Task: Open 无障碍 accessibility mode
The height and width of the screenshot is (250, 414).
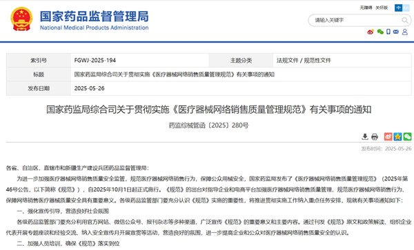Action: [x=366, y=8]
